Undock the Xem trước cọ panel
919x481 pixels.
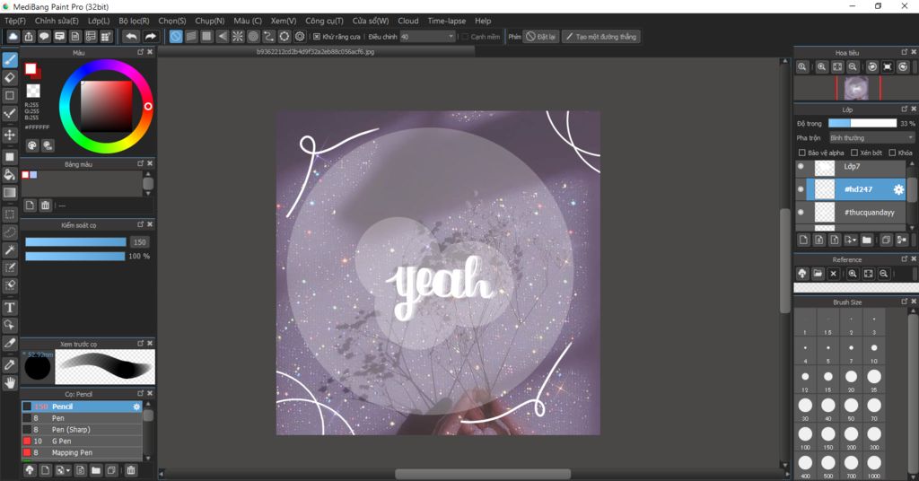point(141,344)
